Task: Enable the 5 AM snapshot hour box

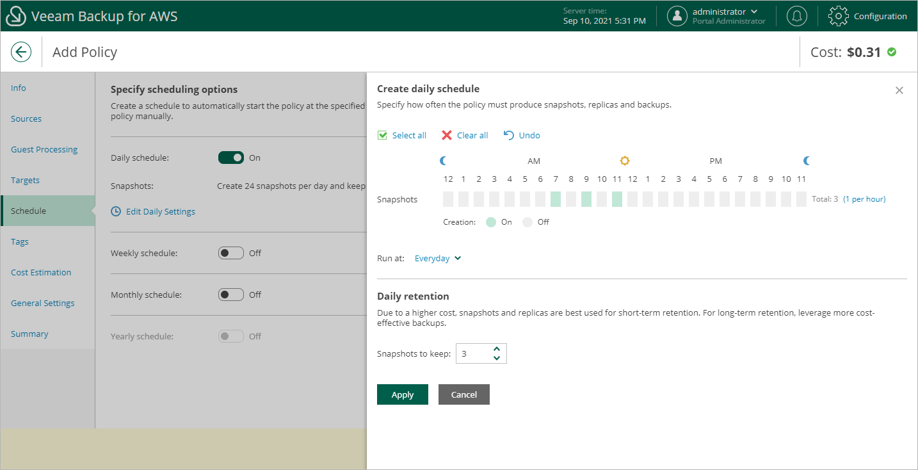Action: (x=525, y=199)
